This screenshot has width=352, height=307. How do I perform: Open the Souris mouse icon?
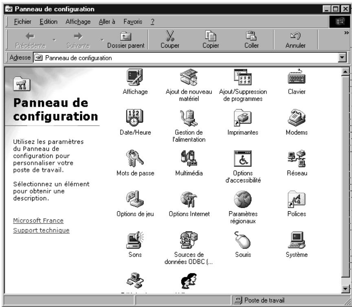(x=243, y=240)
